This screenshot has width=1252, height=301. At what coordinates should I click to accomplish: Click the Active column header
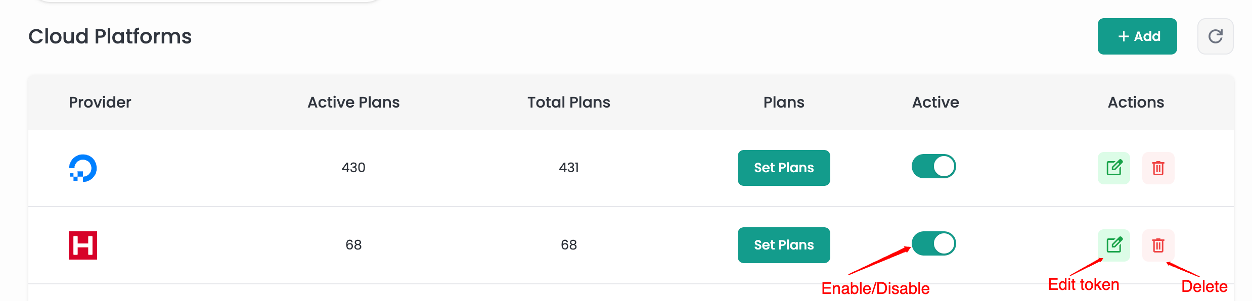935,103
